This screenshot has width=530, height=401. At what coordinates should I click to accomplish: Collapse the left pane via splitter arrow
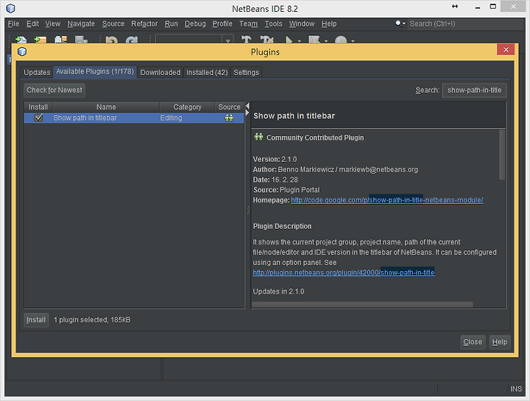click(x=247, y=106)
